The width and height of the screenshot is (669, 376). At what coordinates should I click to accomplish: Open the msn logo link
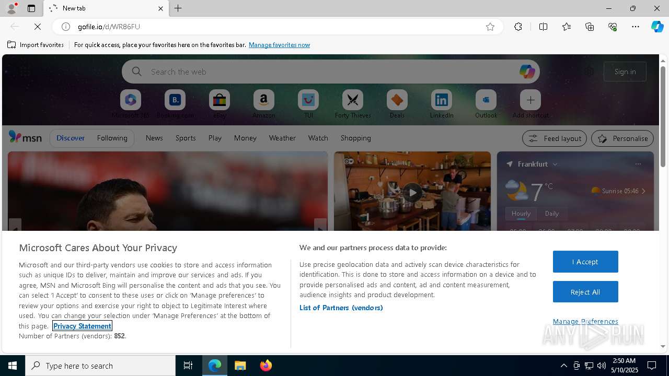(x=25, y=137)
